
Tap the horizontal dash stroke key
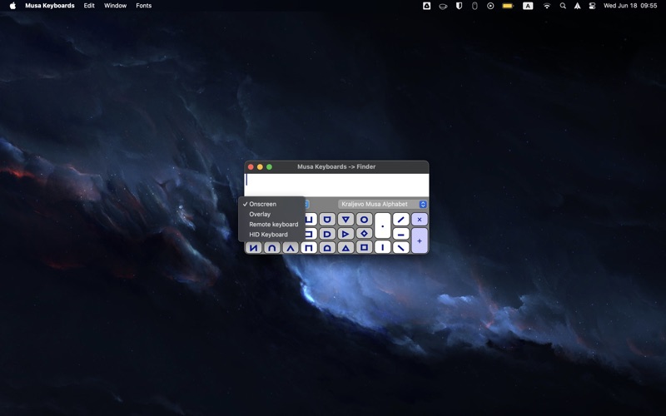click(401, 234)
